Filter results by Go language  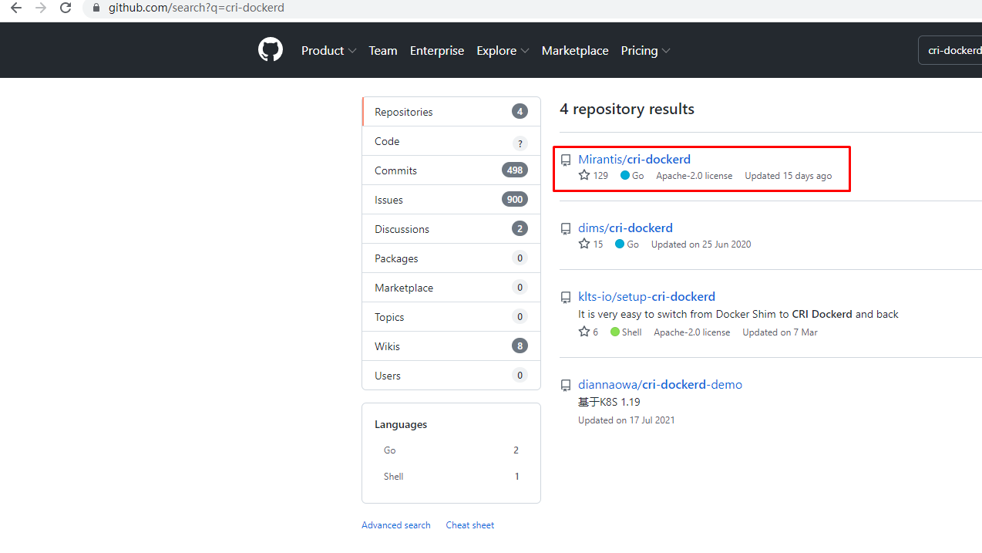click(x=390, y=450)
